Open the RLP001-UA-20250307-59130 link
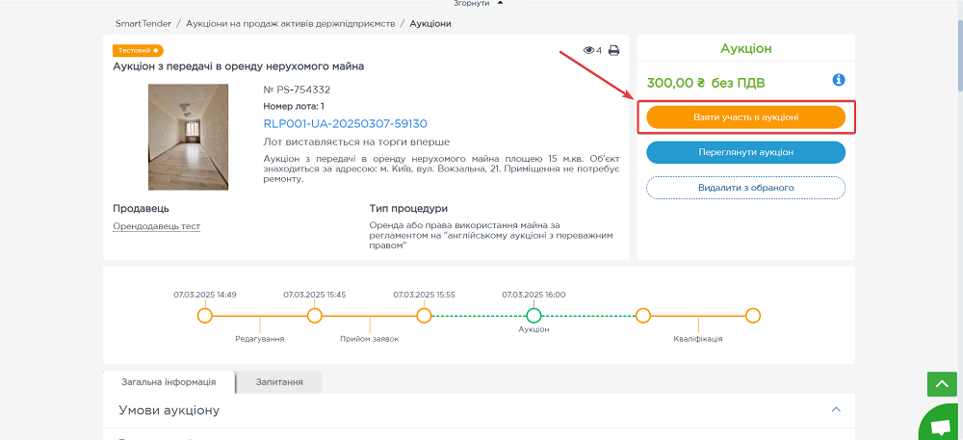 (x=345, y=123)
